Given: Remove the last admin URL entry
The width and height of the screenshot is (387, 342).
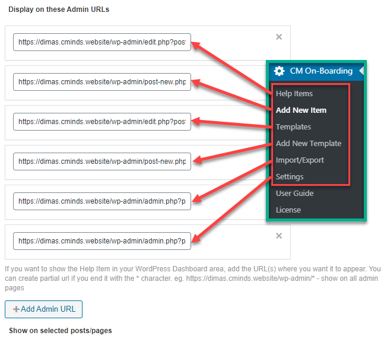Looking at the screenshot, I should (x=278, y=236).
